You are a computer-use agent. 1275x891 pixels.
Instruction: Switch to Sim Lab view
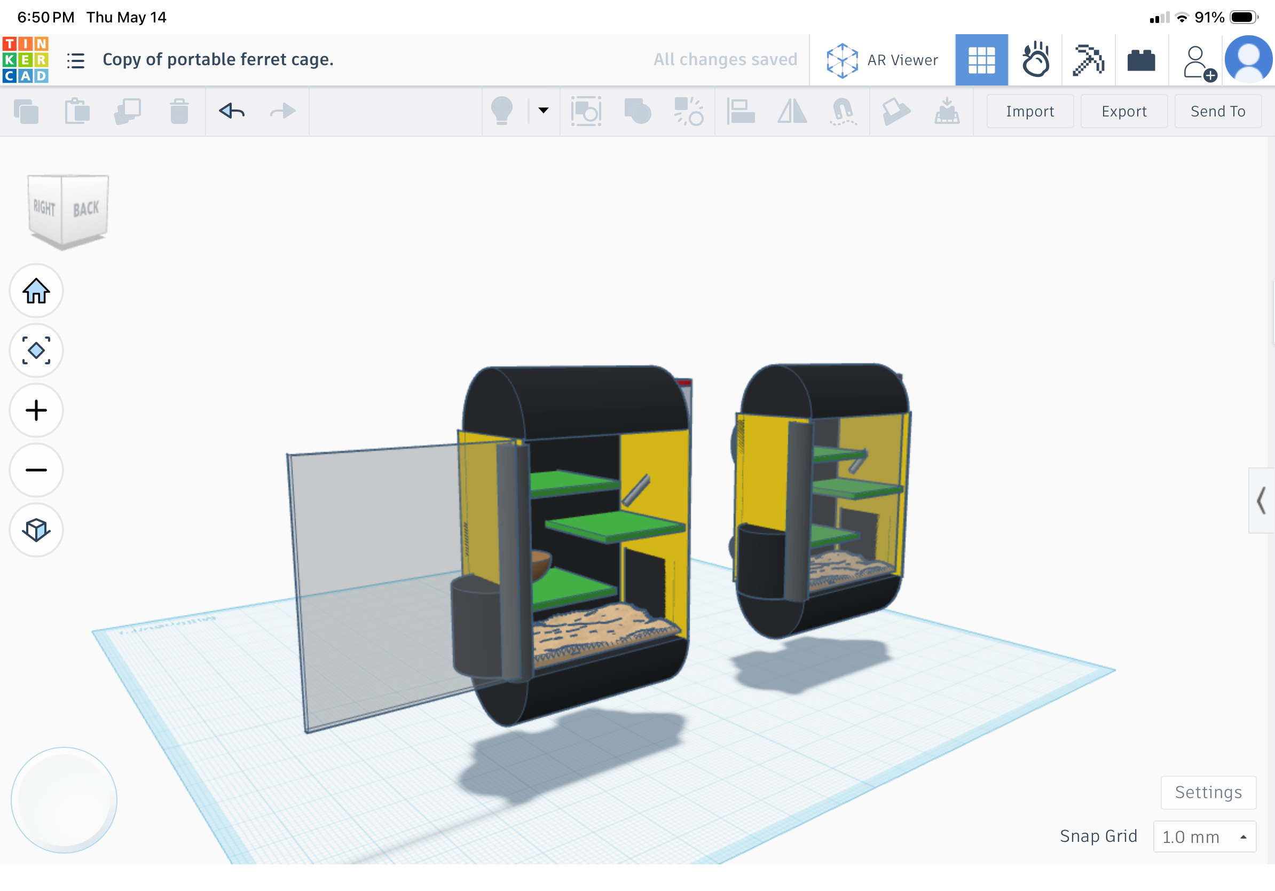(x=1035, y=60)
